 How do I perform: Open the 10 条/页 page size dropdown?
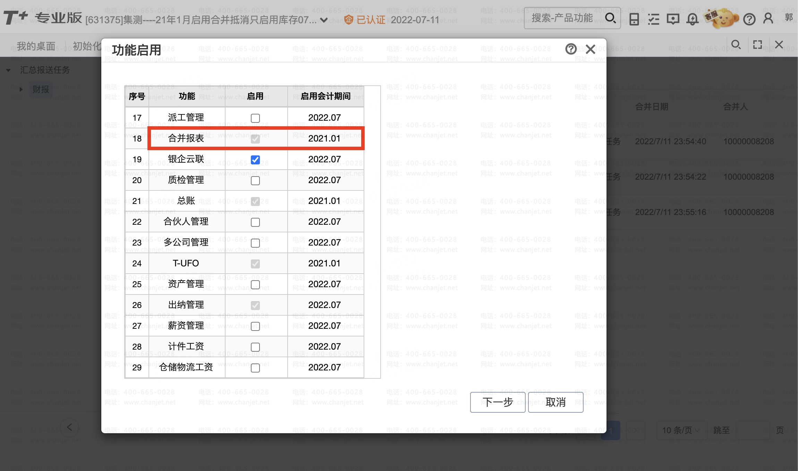point(681,430)
